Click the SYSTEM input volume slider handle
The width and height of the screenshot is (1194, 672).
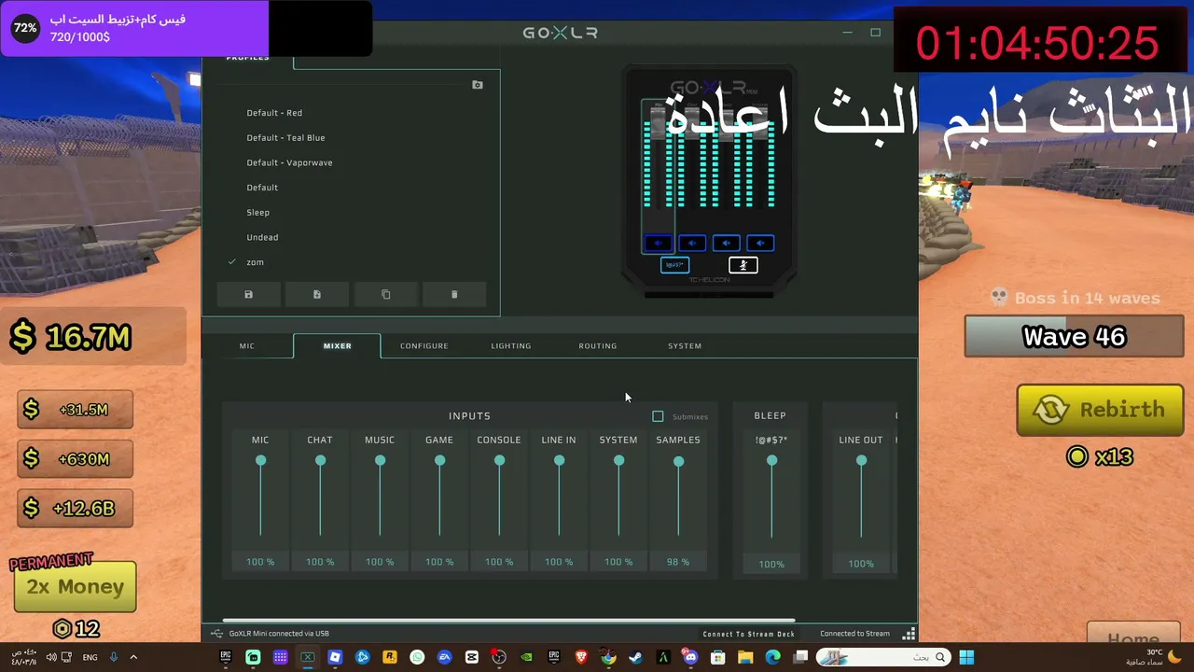(618, 460)
